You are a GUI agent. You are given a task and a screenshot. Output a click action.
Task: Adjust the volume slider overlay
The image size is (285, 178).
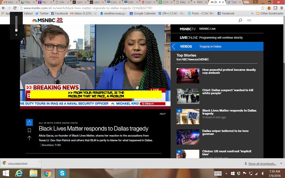click(16, 24)
